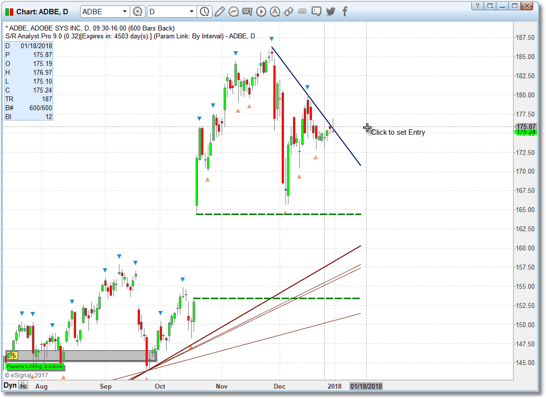Click the crosshair cursor set Entry point
The height and width of the screenshot is (399, 546).
[x=367, y=127]
